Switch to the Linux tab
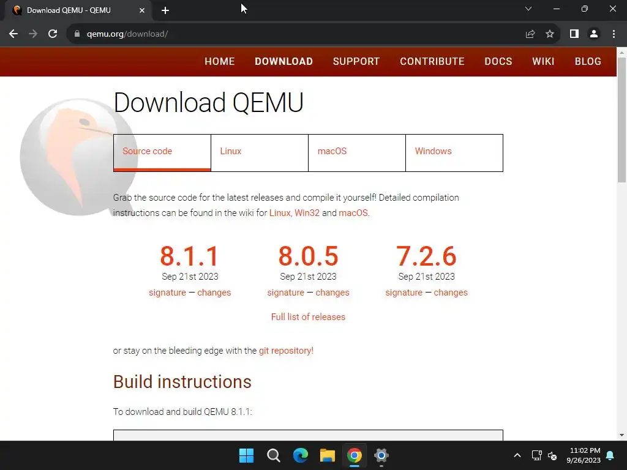Viewport: 627px width, 470px height. (260, 152)
